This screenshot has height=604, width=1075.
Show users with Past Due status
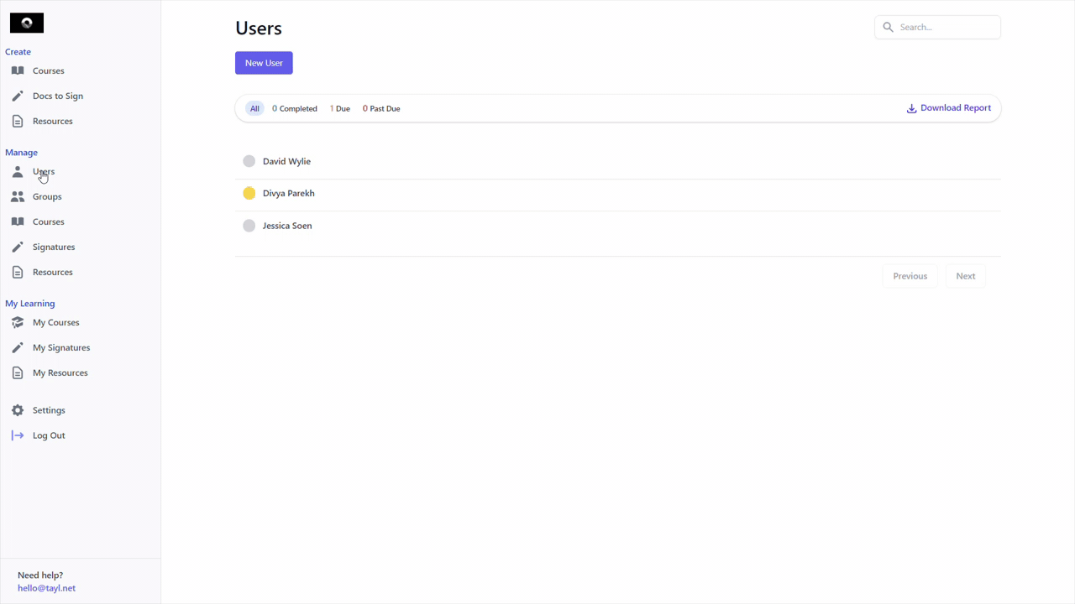(381, 108)
